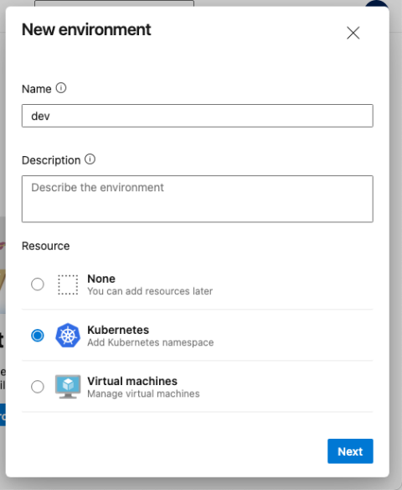Click the Virtual machines monitor icon
This screenshot has height=490, width=402.
(68, 387)
